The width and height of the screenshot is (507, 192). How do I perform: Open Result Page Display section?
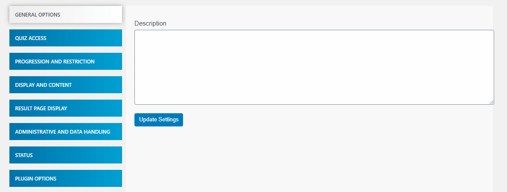[66, 108]
